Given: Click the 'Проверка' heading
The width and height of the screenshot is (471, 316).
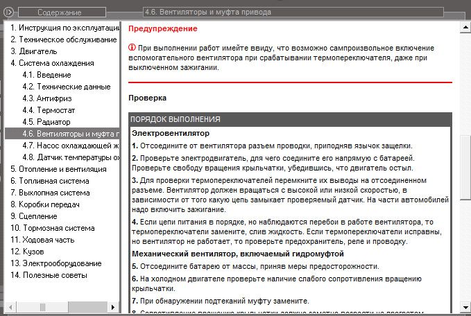Looking at the screenshot, I should pos(147,98).
